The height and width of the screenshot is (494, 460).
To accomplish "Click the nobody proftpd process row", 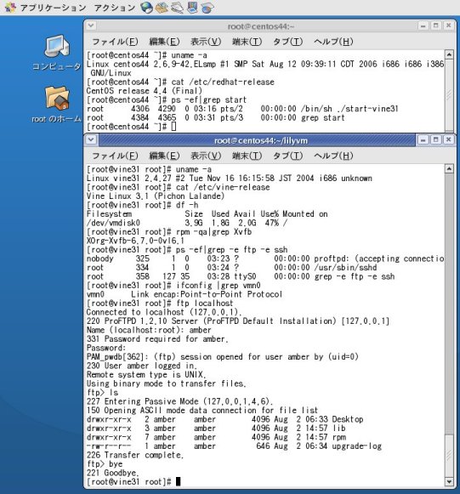I will [265, 258].
